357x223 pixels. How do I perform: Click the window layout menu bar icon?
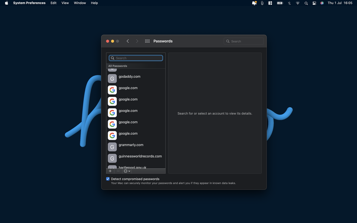pyautogui.click(x=270, y=3)
